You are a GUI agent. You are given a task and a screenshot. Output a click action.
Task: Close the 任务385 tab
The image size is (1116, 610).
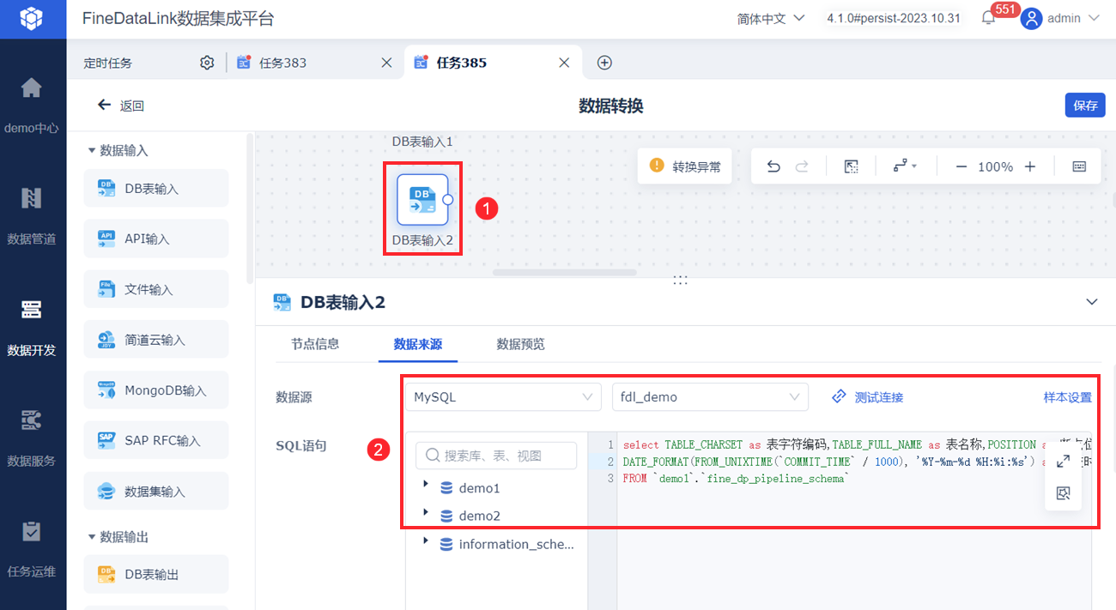[564, 63]
